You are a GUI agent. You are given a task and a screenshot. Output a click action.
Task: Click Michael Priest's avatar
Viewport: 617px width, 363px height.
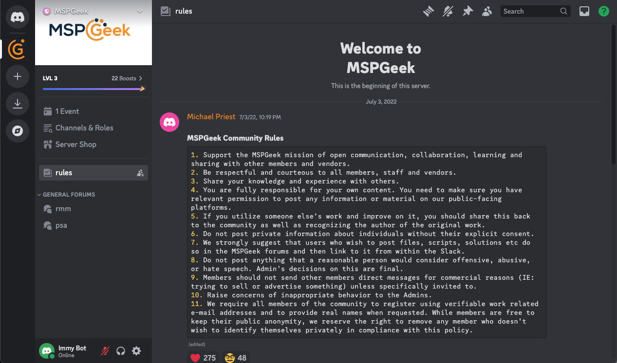169,122
